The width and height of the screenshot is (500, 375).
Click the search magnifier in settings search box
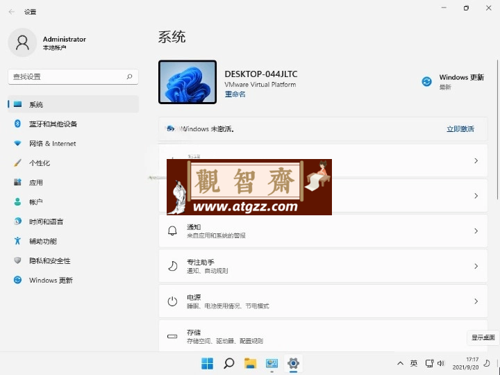129,76
